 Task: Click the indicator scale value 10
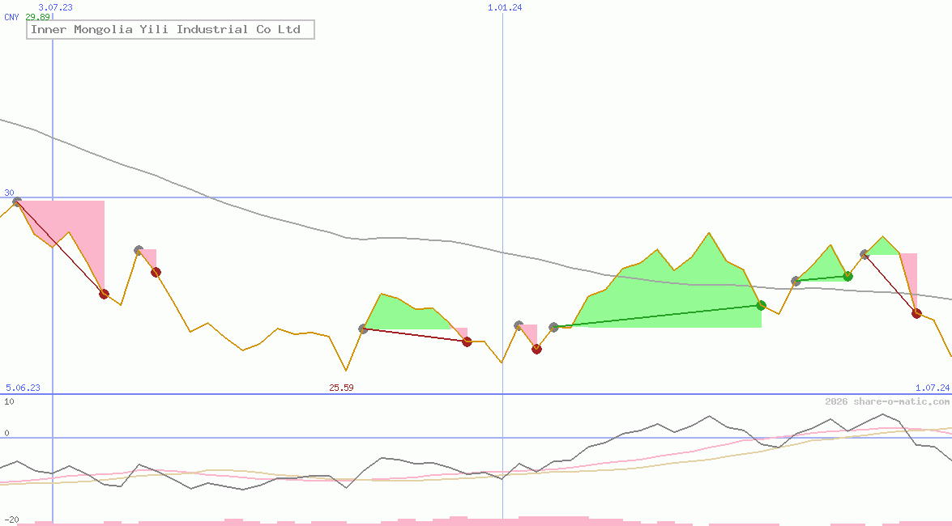pyautogui.click(x=9, y=401)
